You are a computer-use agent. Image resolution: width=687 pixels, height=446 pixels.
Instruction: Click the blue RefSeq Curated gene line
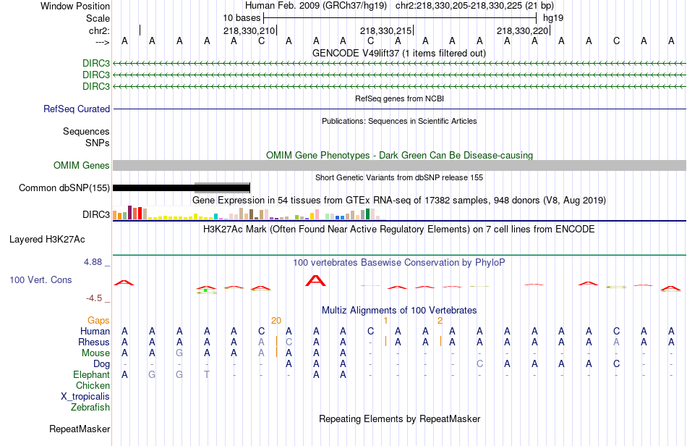tap(400, 109)
